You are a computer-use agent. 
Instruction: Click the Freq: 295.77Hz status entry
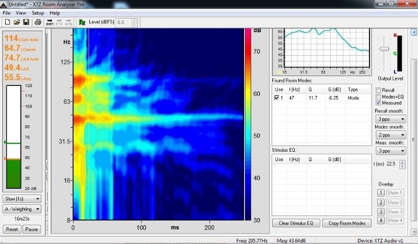click(x=252, y=241)
